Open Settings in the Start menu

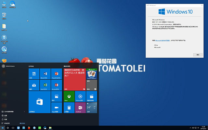pos(6,115)
